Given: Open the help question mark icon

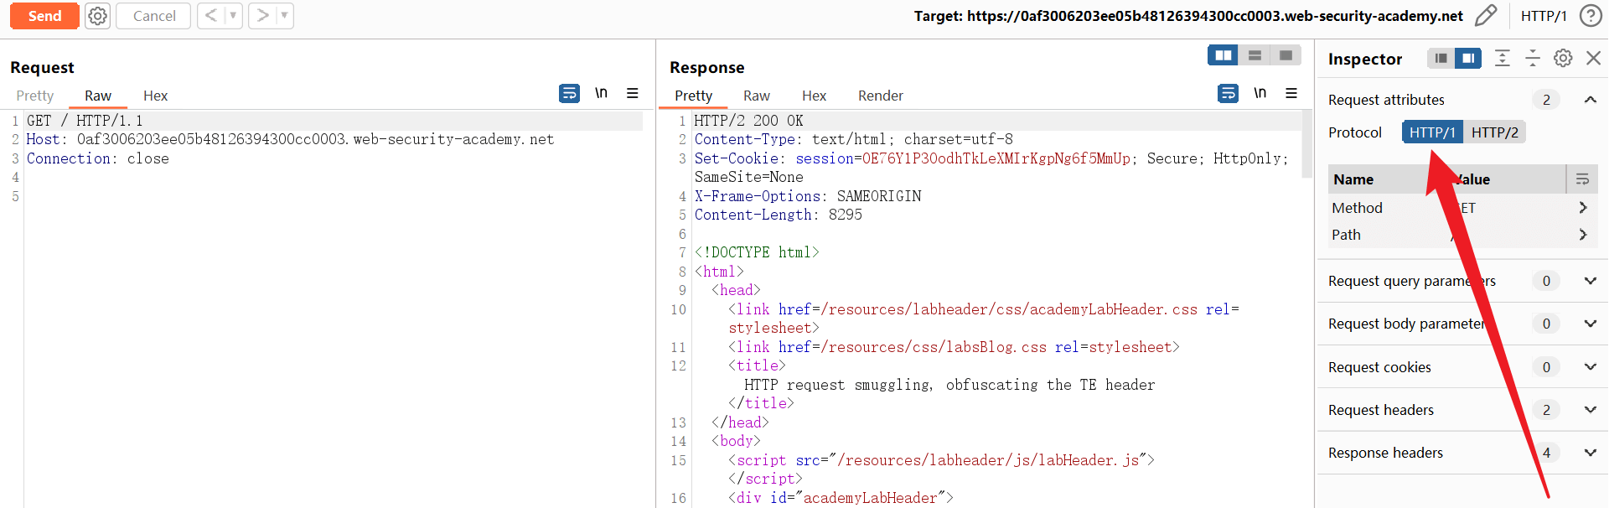Looking at the screenshot, I should click(x=1591, y=16).
